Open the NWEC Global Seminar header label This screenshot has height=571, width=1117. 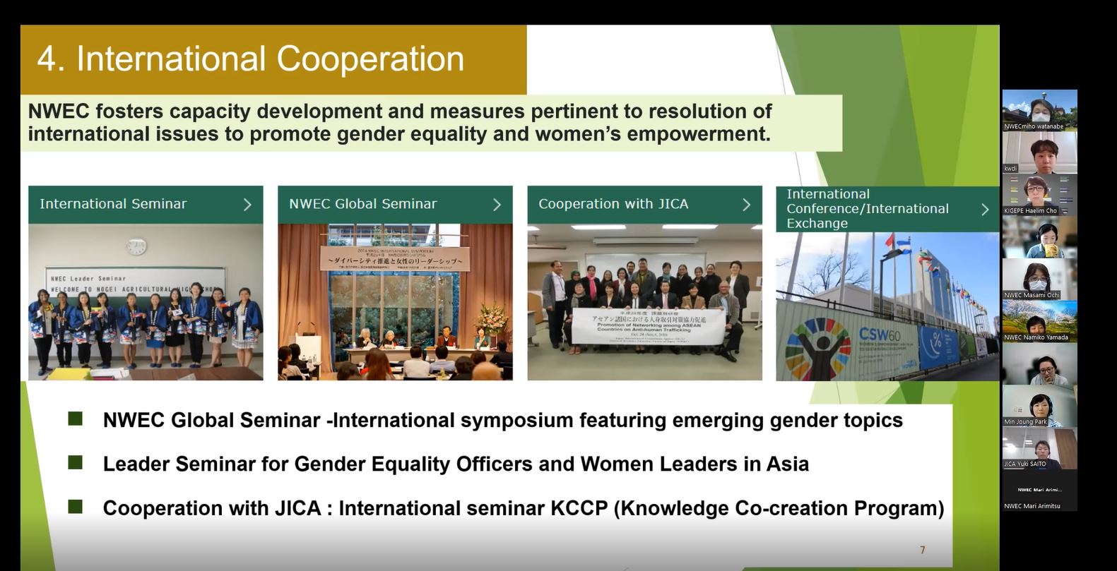(x=363, y=204)
